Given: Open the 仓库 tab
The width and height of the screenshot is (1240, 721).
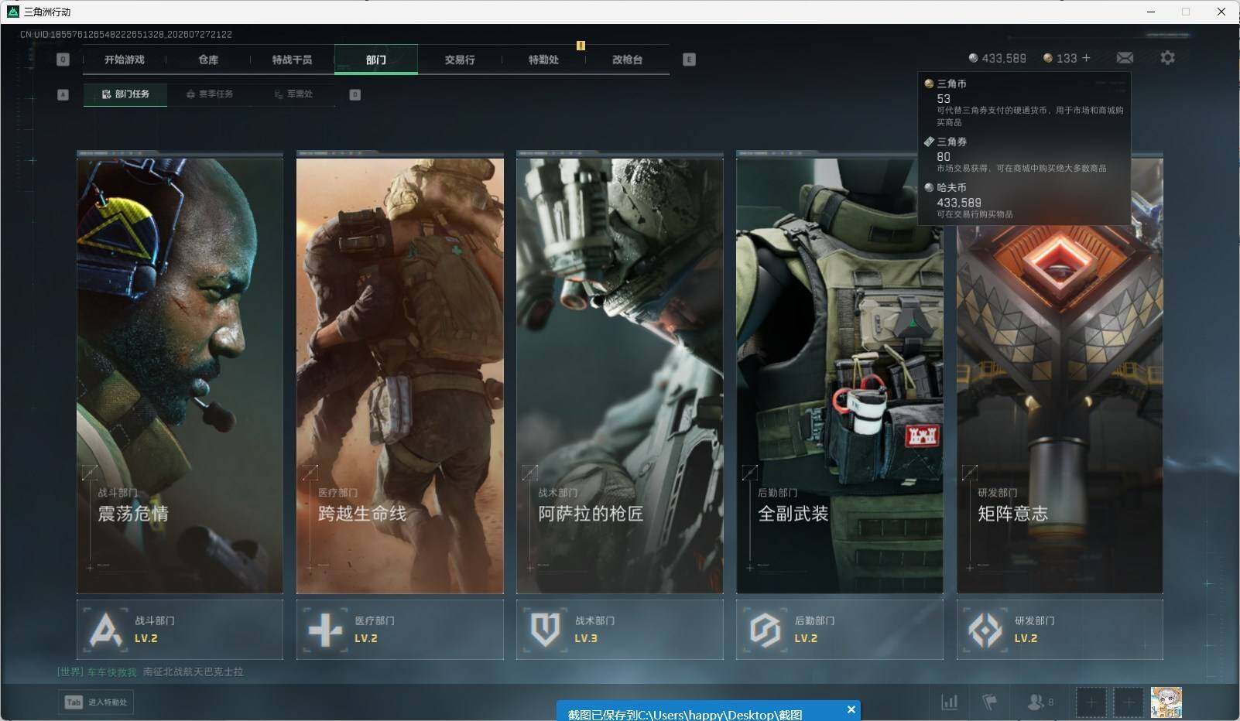Looking at the screenshot, I should [x=208, y=60].
